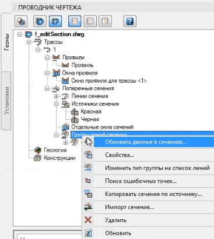
Task: Choose Удалить from the context menu
Action: [x=149, y=220]
